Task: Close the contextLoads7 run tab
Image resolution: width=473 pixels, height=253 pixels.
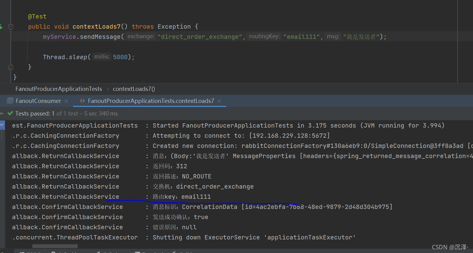Action: (x=219, y=101)
